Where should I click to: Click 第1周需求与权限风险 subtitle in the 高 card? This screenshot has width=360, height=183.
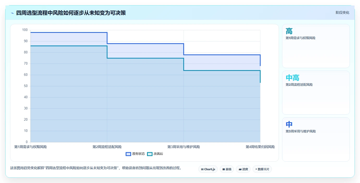301,38
